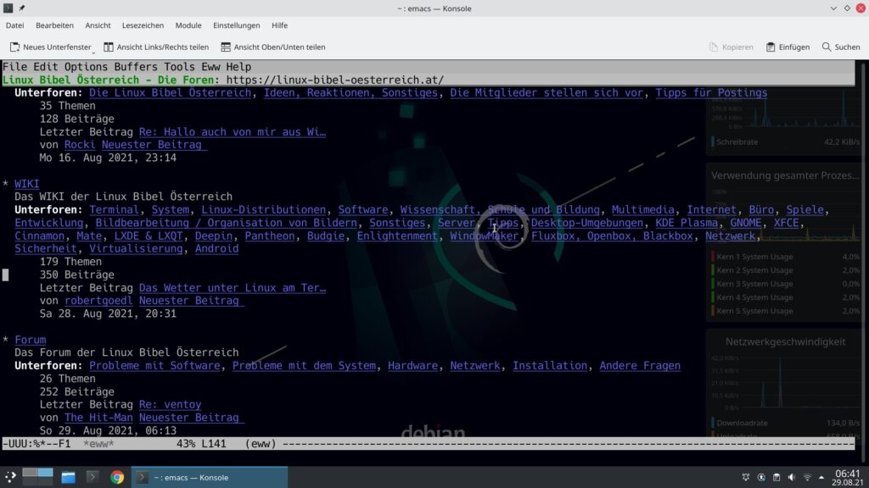Open the Android subforum link
This screenshot has width=869, height=488.
click(x=216, y=249)
